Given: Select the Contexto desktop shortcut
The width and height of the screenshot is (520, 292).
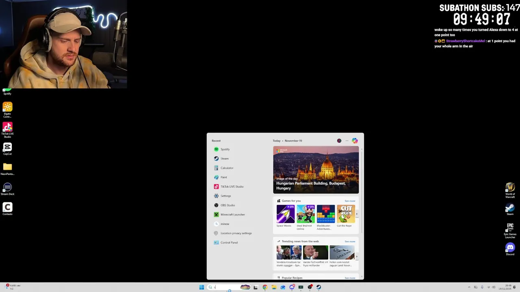Looking at the screenshot, I should (x=7, y=209).
